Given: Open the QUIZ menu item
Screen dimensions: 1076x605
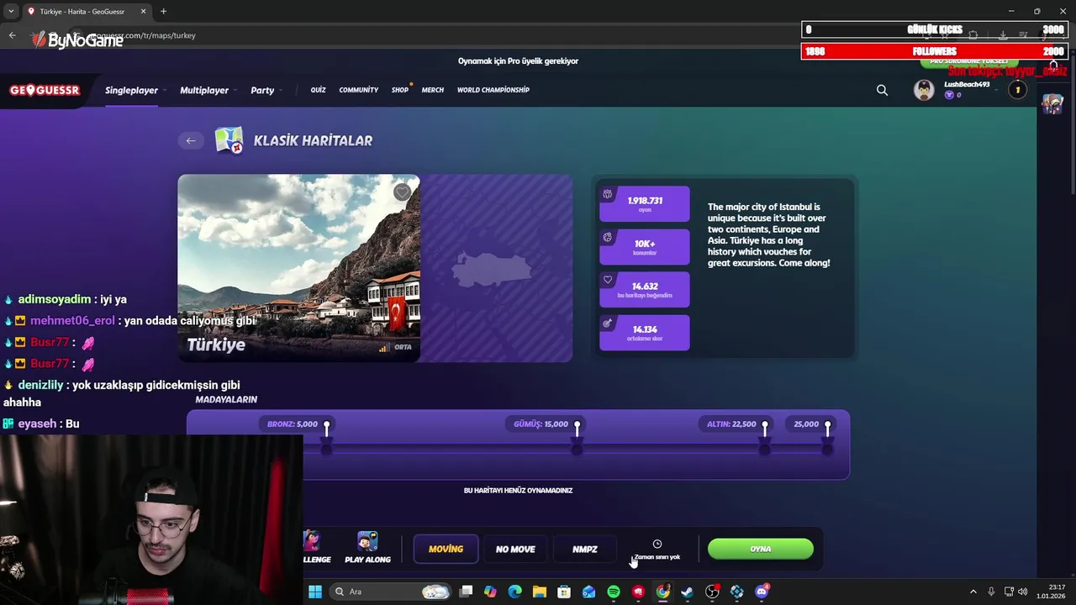Looking at the screenshot, I should pyautogui.click(x=318, y=90).
